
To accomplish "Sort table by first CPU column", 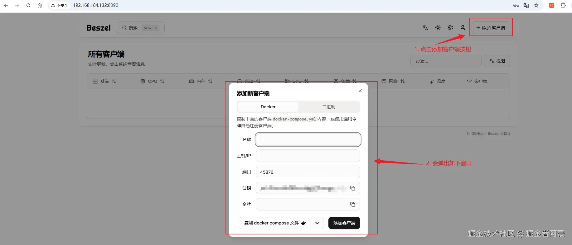I will coord(152,81).
